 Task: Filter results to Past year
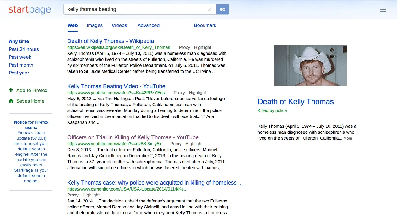tap(19, 73)
